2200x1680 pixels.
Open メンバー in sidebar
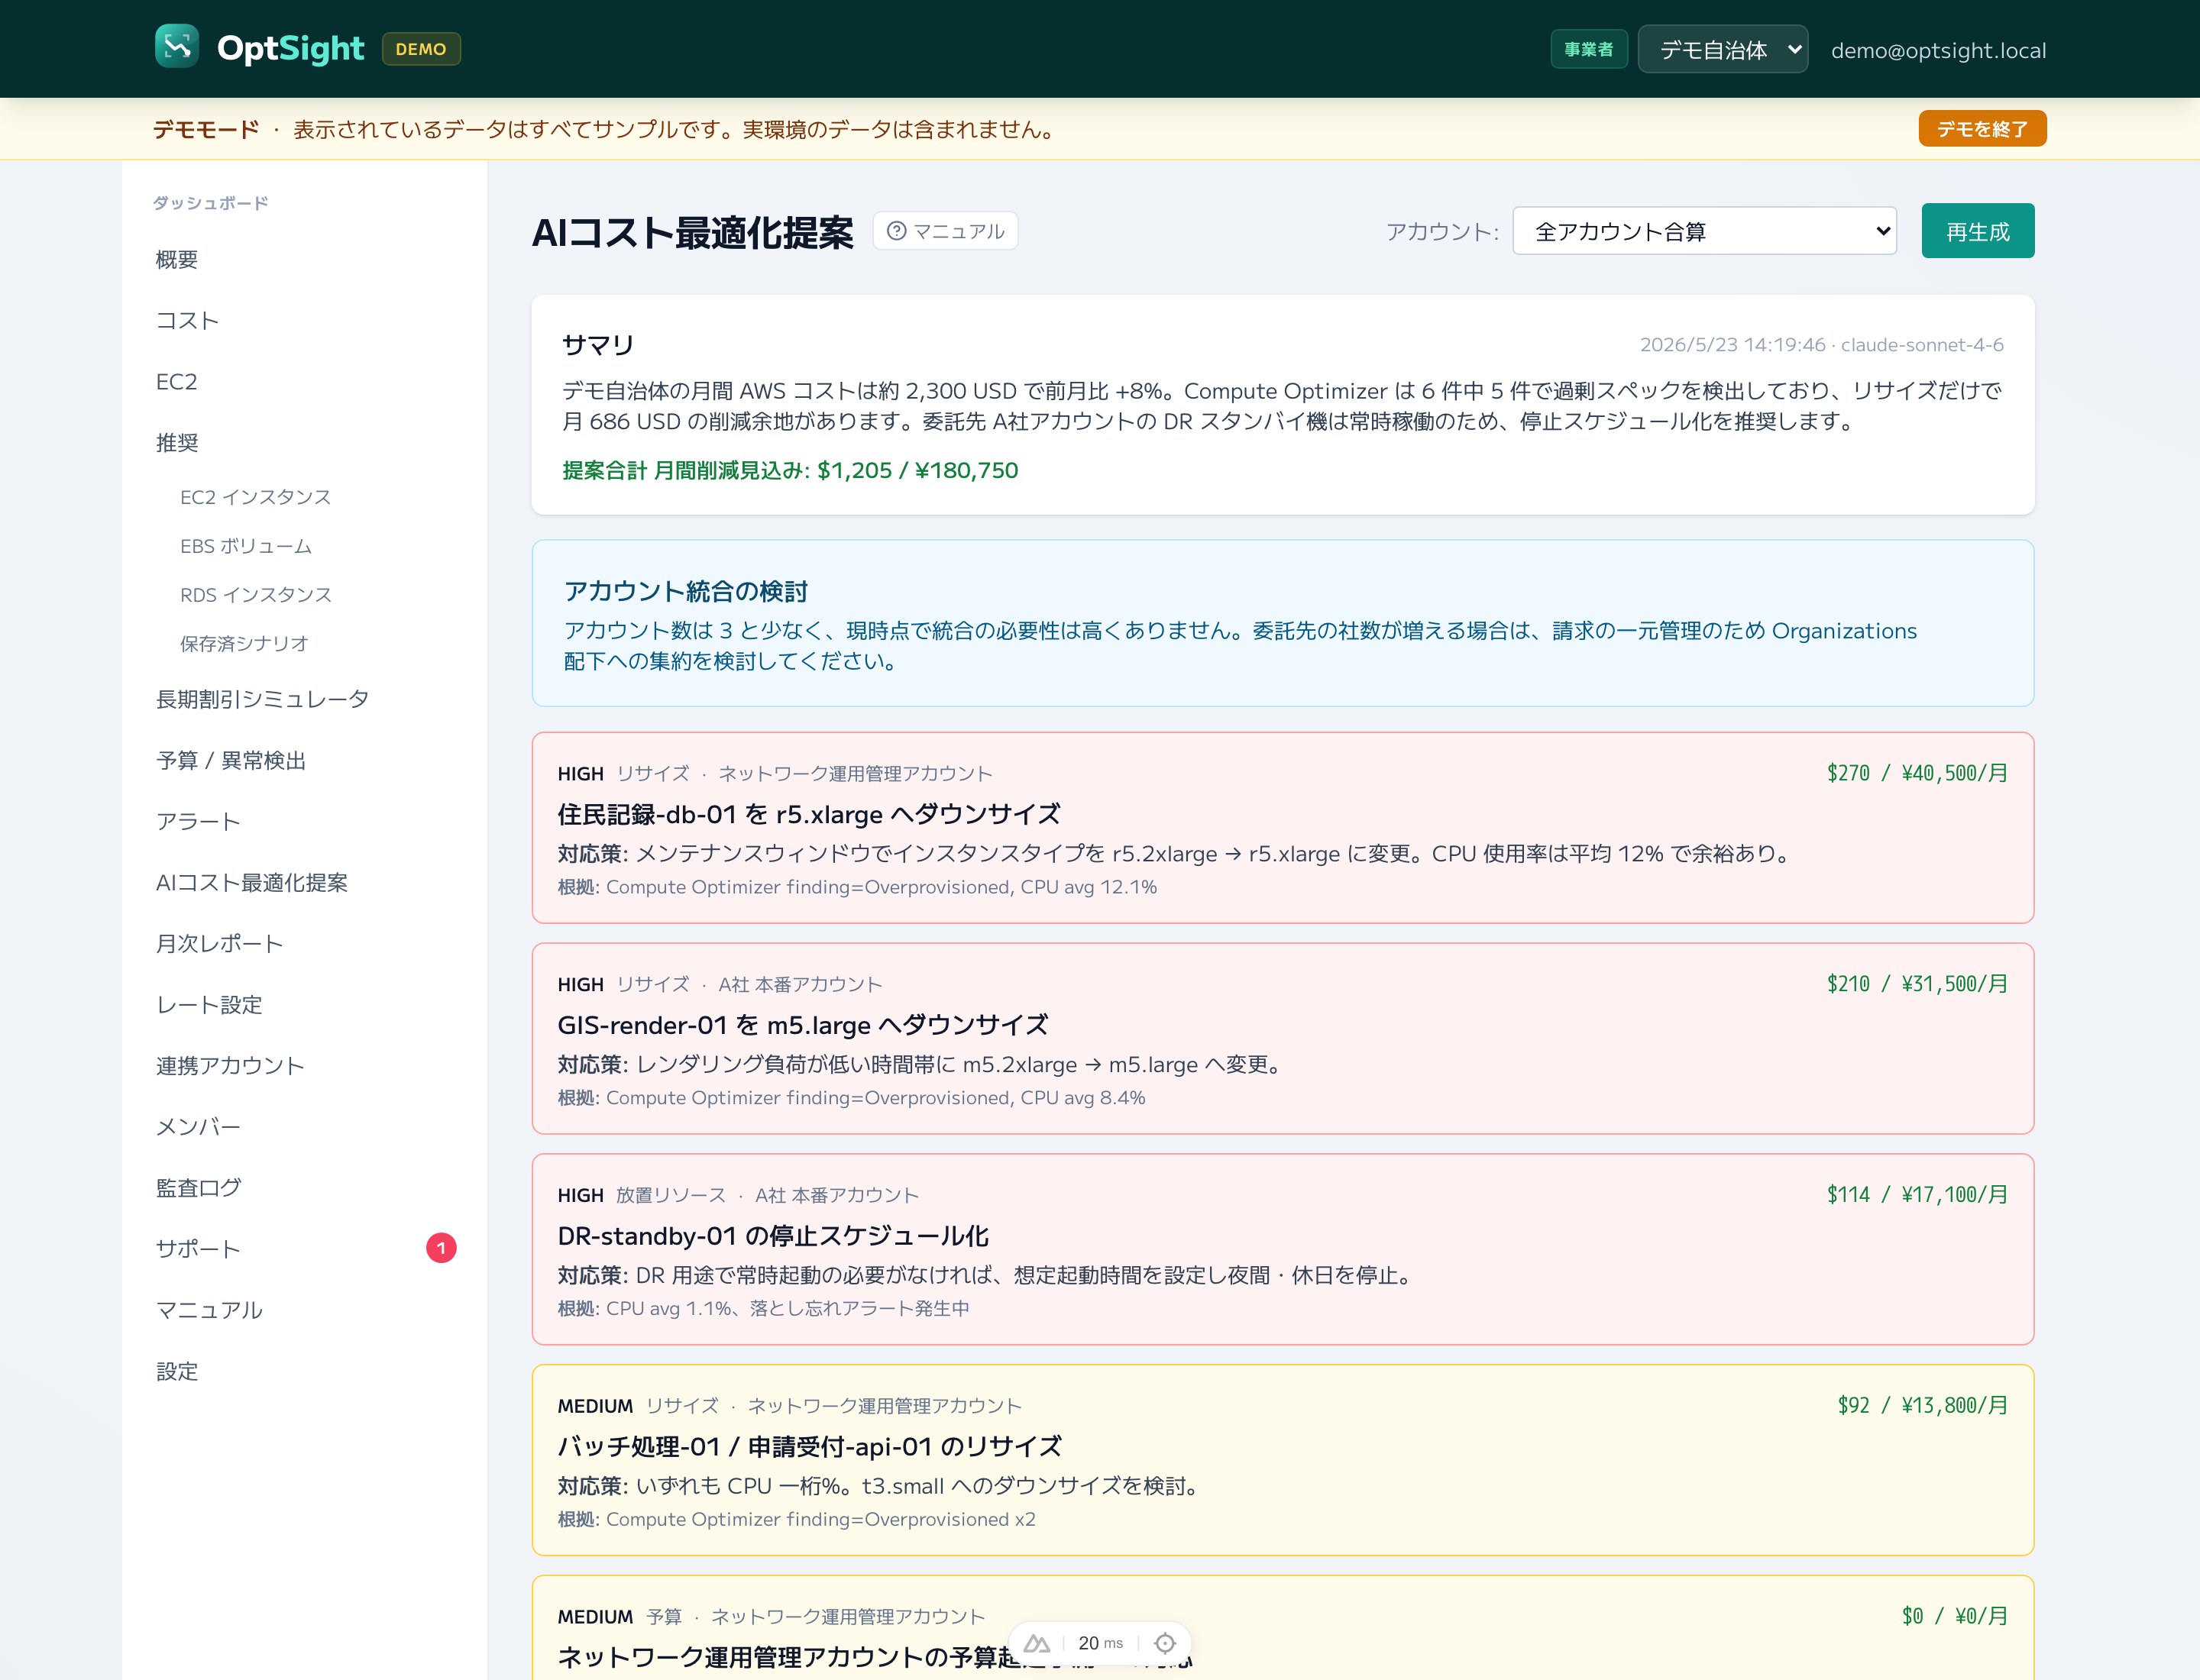coord(304,1127)
